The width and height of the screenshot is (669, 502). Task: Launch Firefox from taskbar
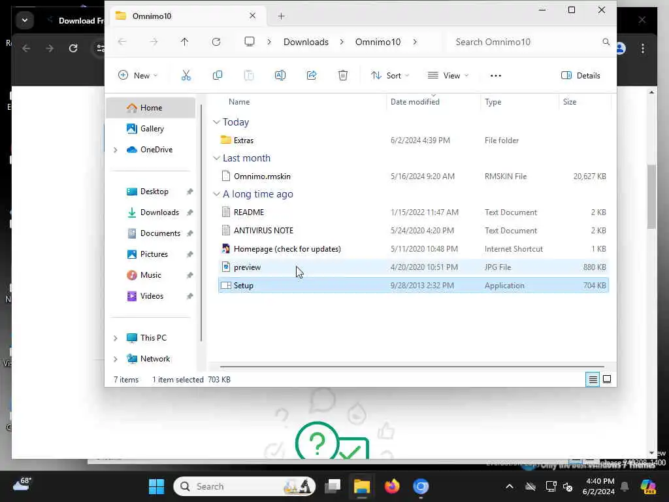coord(392,486)
